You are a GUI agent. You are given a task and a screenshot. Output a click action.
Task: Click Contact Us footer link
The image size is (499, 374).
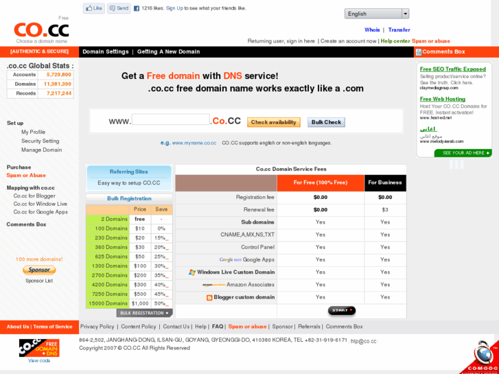pyautogui.click(x=176, y=327)
